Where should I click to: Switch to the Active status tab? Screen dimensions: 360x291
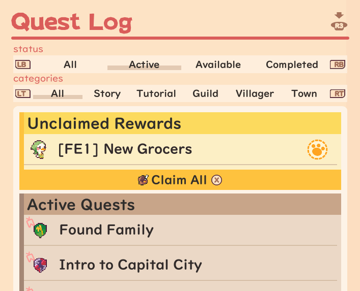(144, 64)
